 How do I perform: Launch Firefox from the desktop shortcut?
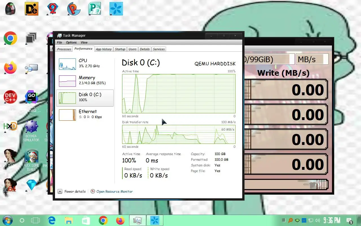[x=10, y=68]
